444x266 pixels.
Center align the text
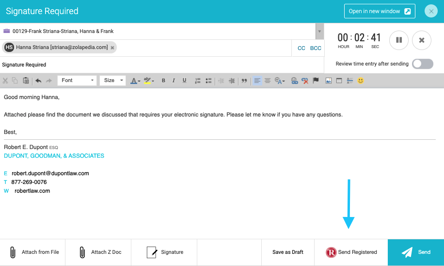[x=268, y=81]
